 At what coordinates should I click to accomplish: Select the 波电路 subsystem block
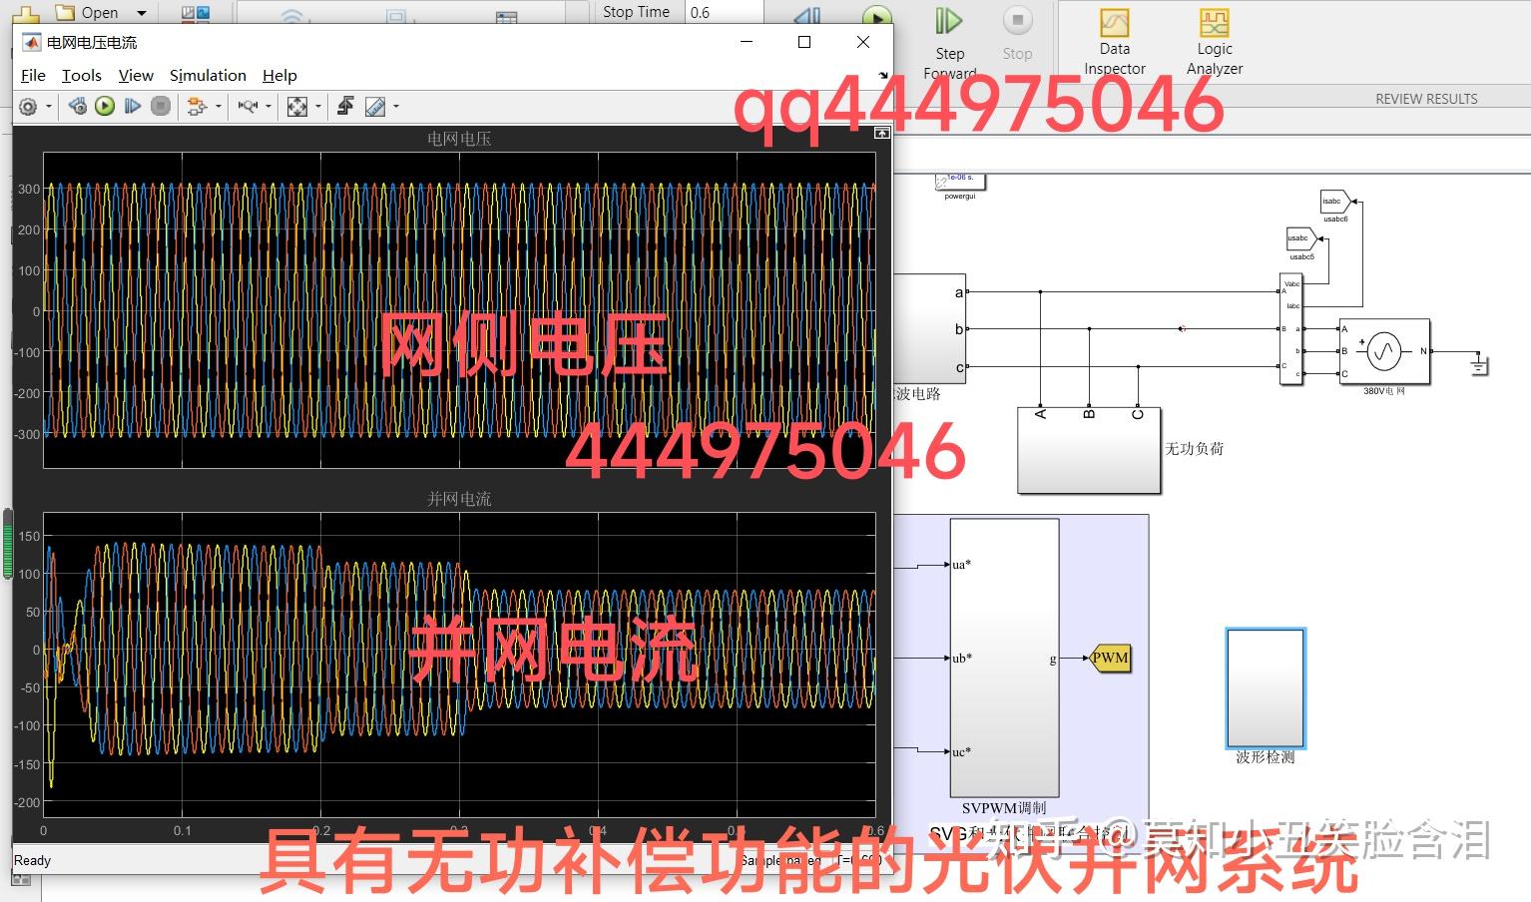[929, 329]
